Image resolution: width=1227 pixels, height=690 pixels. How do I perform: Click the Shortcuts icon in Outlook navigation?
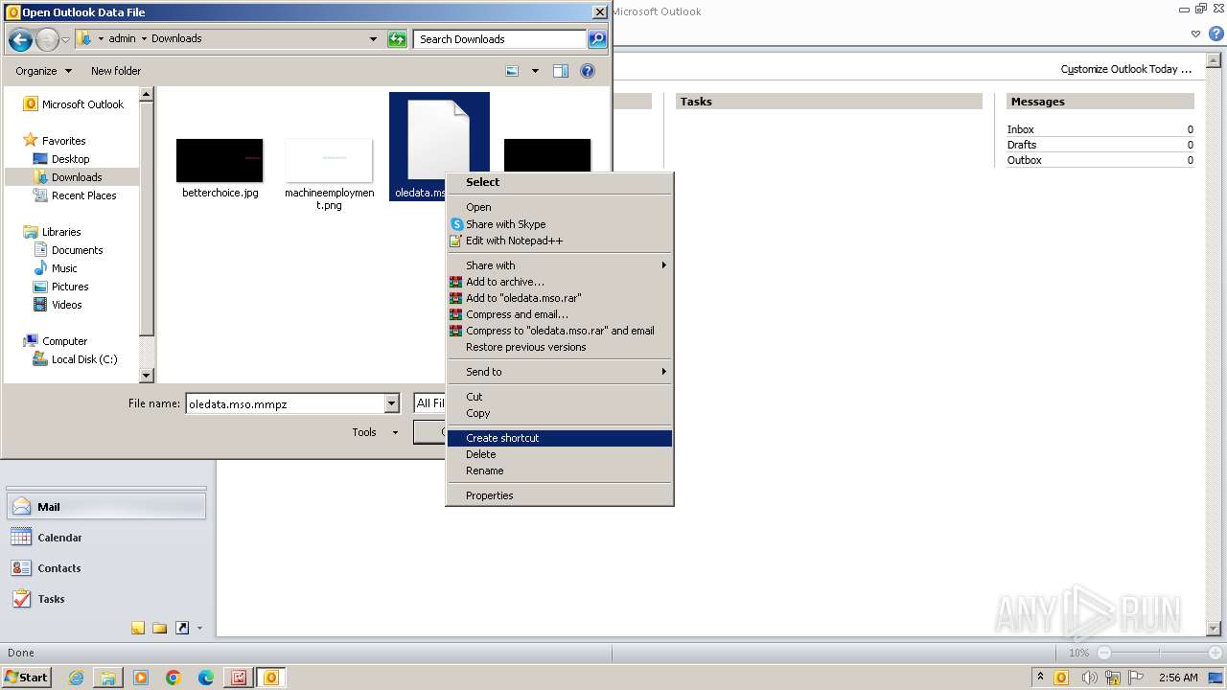coord(182,628)
